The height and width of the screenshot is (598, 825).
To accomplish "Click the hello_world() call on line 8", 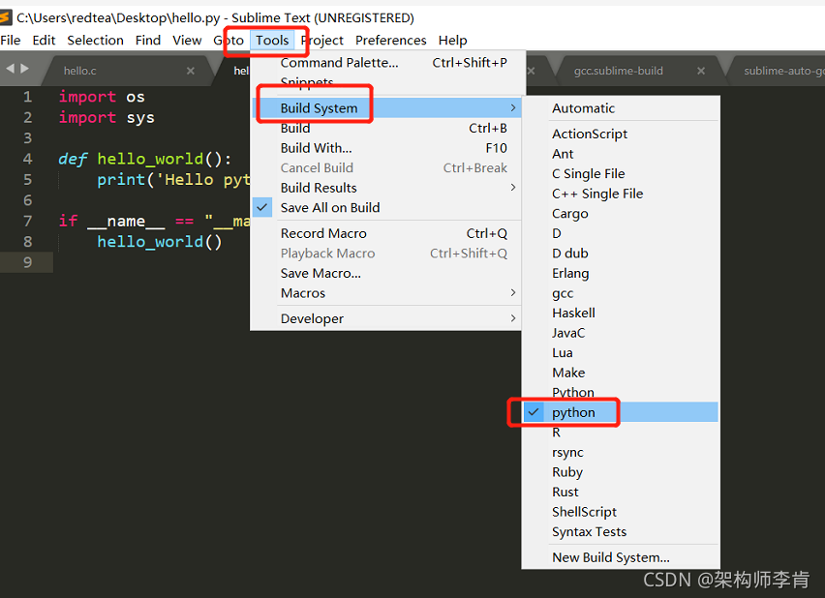I will tap(160, 241).
